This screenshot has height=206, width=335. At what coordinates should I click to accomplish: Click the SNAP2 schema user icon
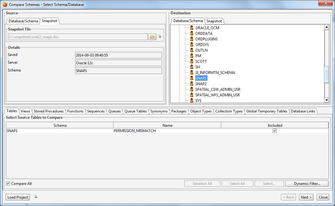(x=191, y=84)
